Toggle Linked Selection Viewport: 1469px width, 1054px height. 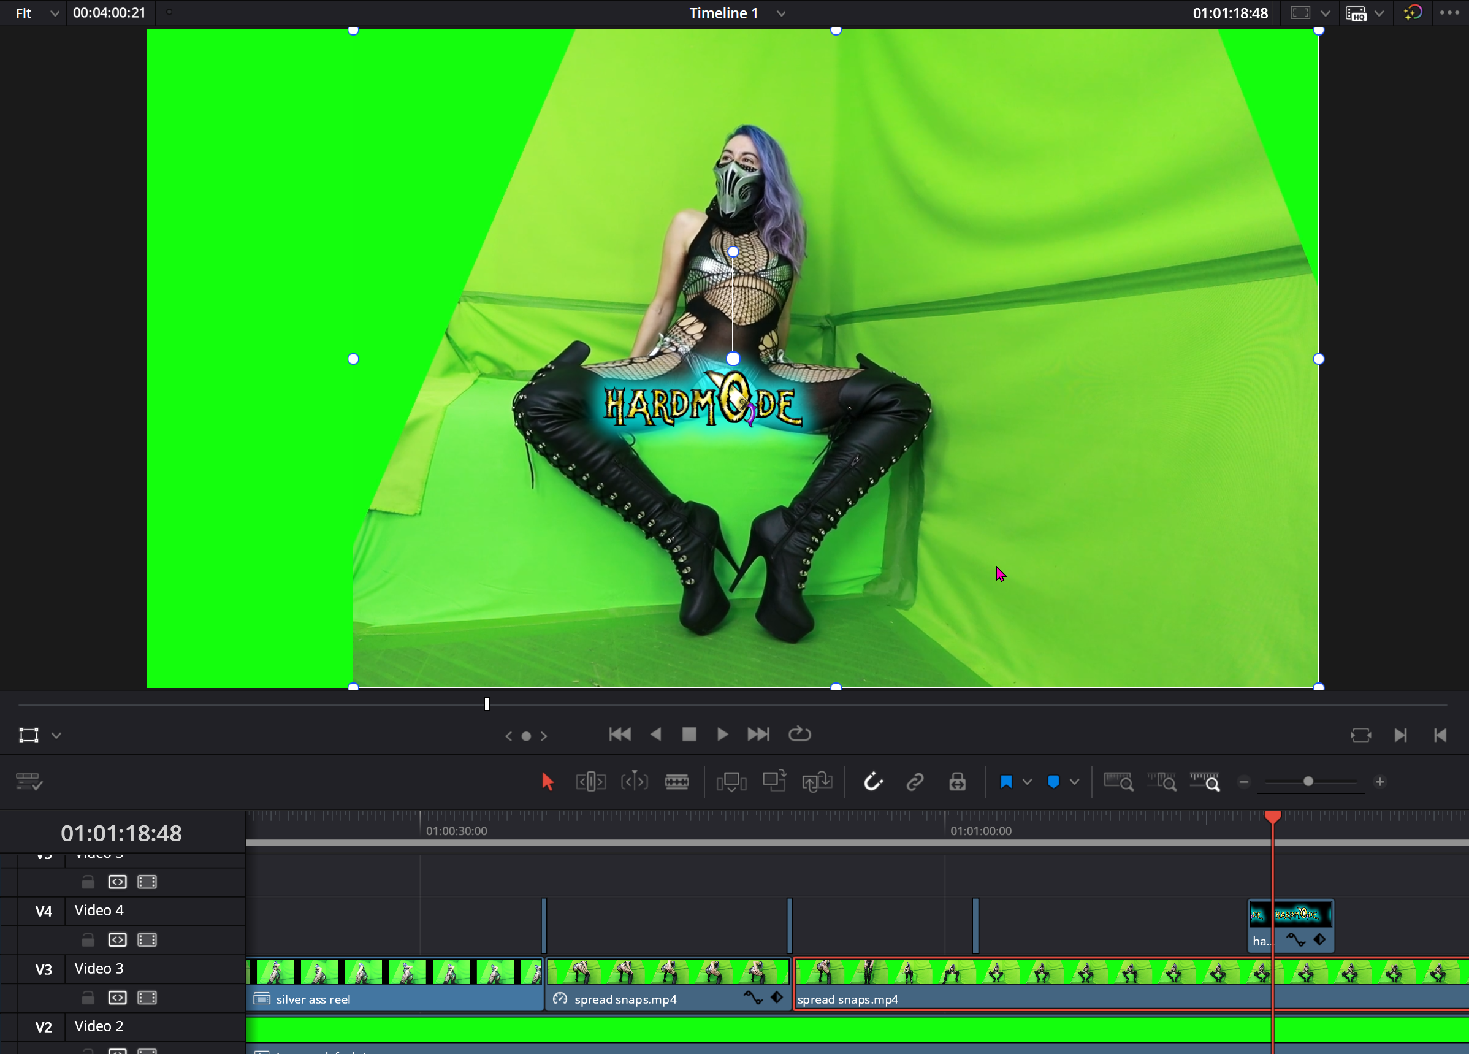point(915,782)
